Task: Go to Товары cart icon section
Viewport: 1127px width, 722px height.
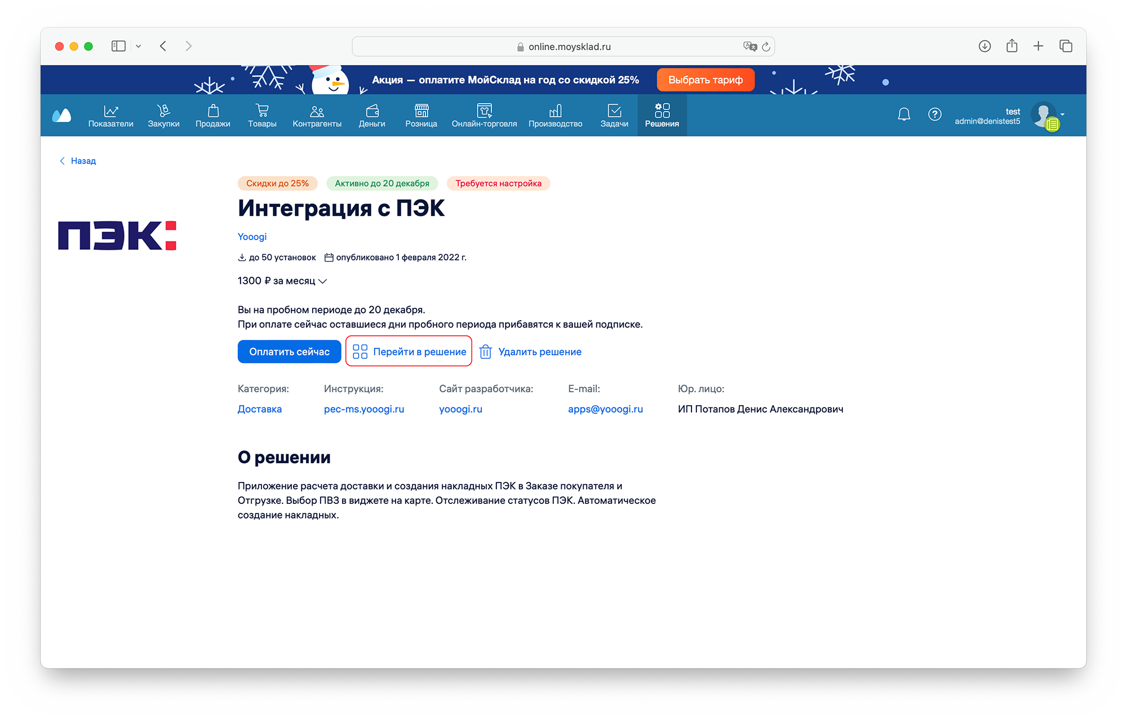Action: [x=262, y=116]
